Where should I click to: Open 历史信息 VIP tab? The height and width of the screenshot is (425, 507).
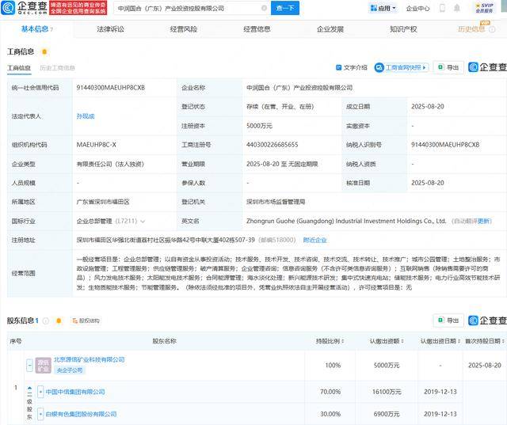pos(471,29)
